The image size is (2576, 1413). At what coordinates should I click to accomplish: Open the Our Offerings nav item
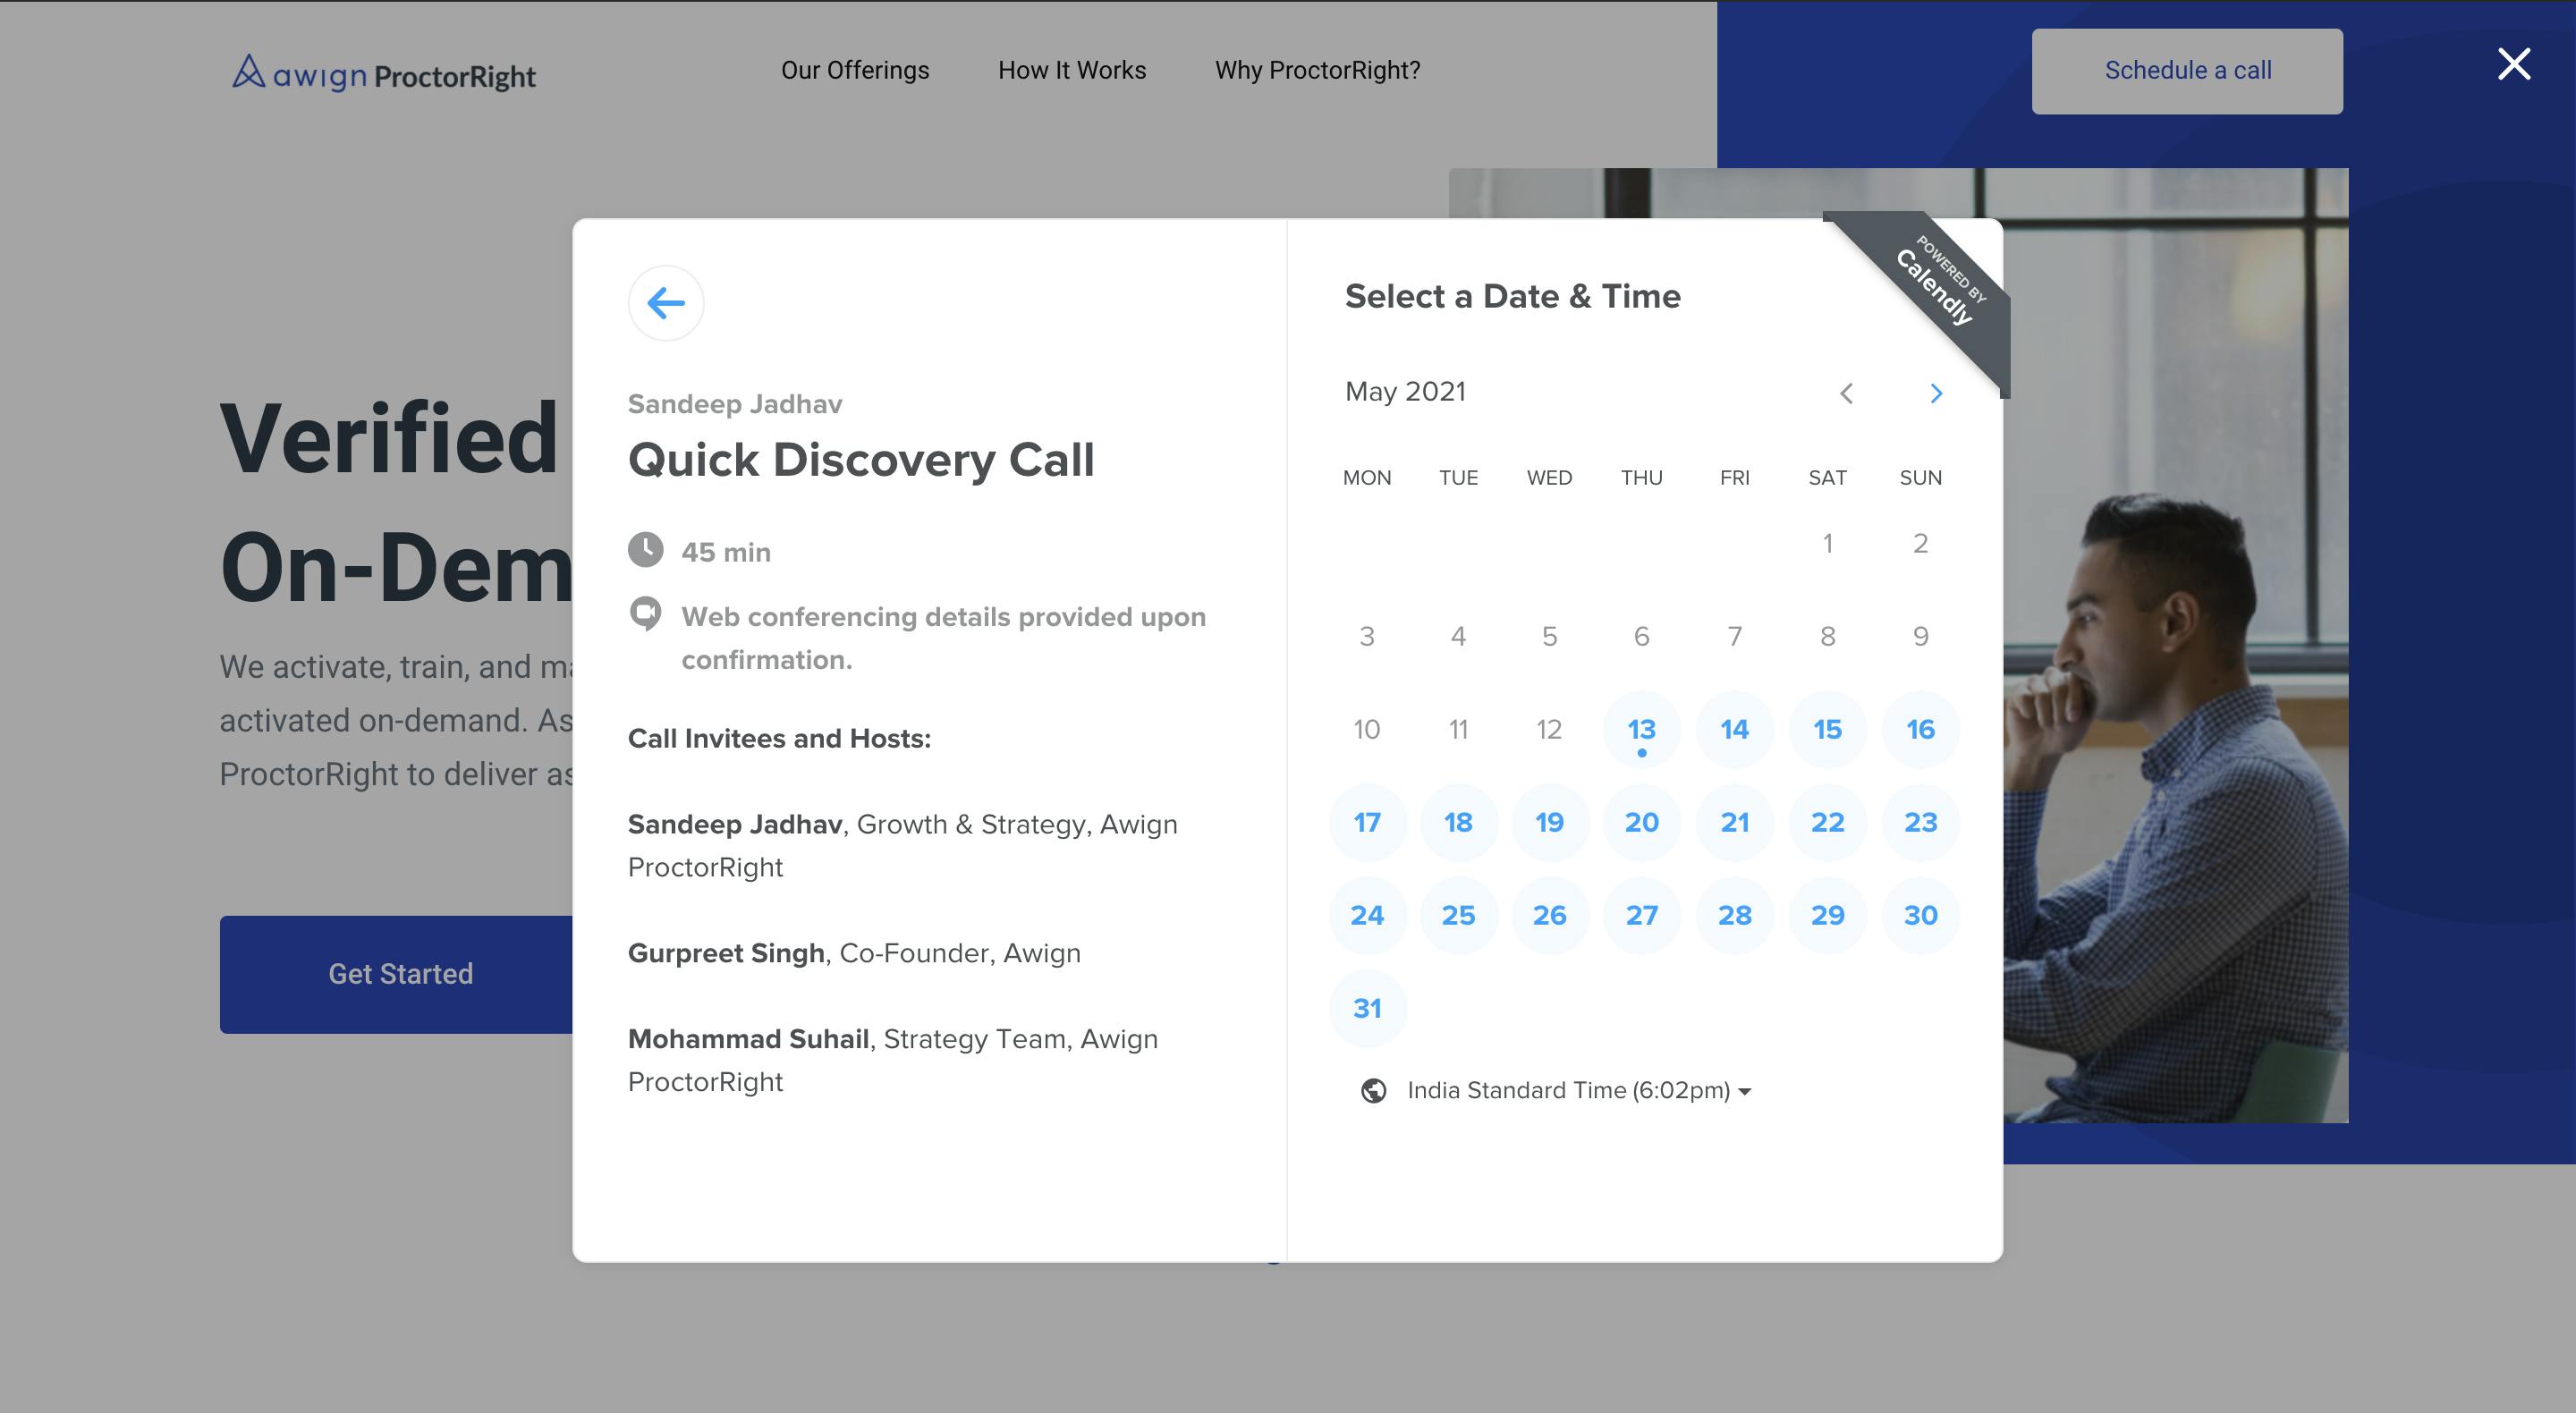pos(855,70)
